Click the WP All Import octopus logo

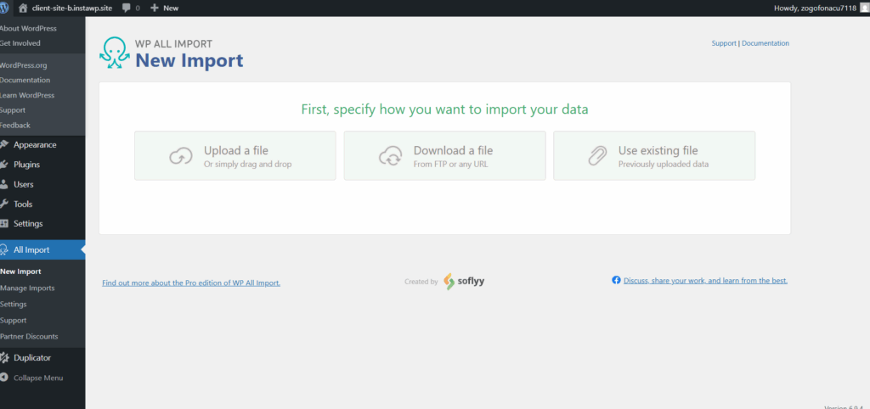tap(115, 53)
